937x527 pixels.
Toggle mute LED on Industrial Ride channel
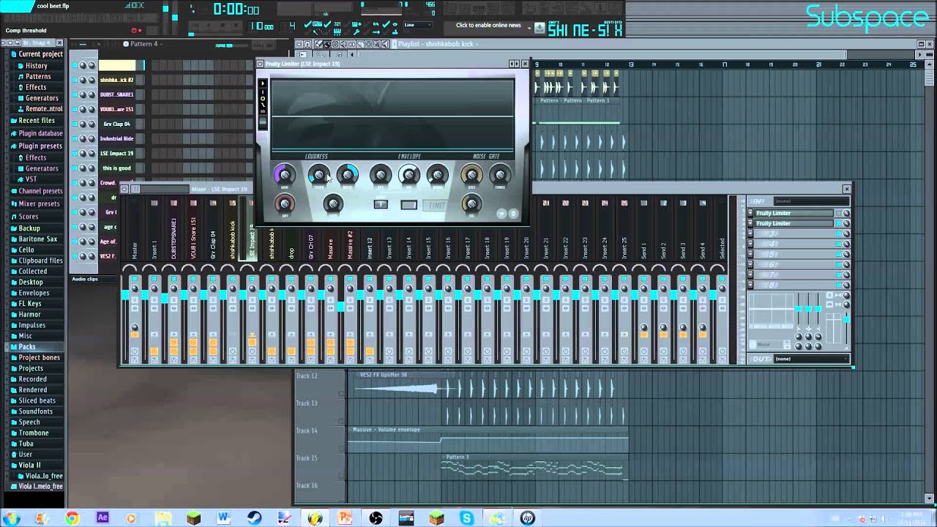tap(74, 138)
